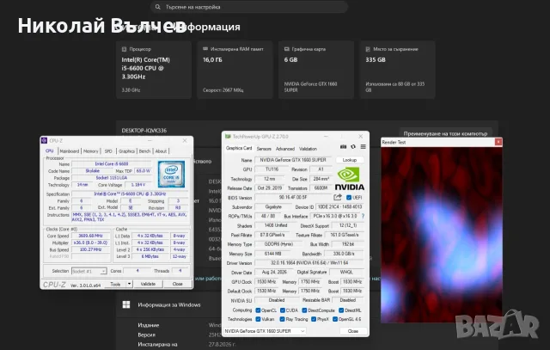The image size is (550, 350).
Task: Click the Процесор card icon
Action: 124,49
